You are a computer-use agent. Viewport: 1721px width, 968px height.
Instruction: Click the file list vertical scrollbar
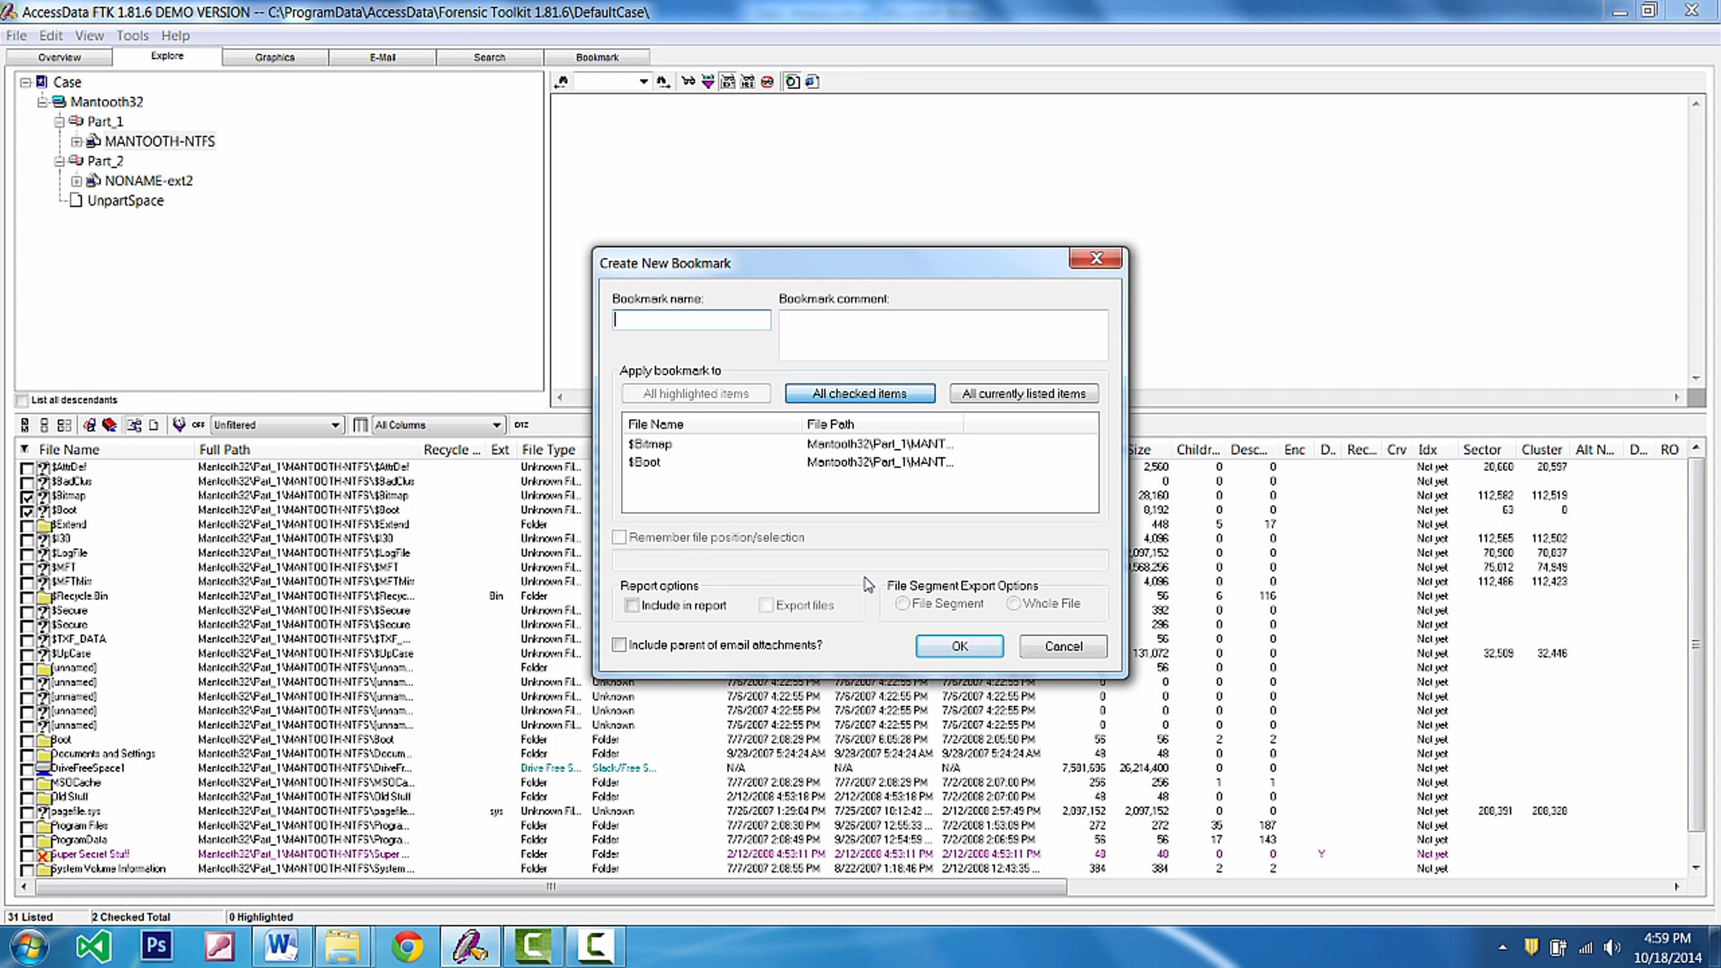1696,645
